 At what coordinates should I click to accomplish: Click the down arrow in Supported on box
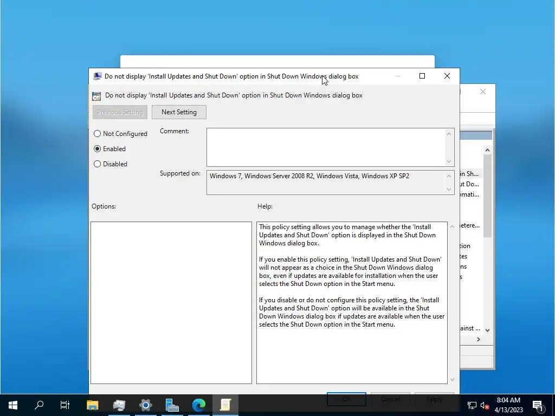pyautogui.click(x=449, y=190)
